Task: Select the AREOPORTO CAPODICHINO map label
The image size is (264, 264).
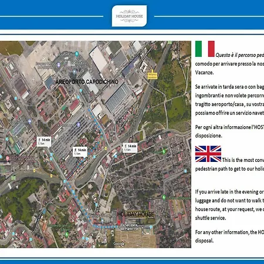Action: [x=87, y=82]
